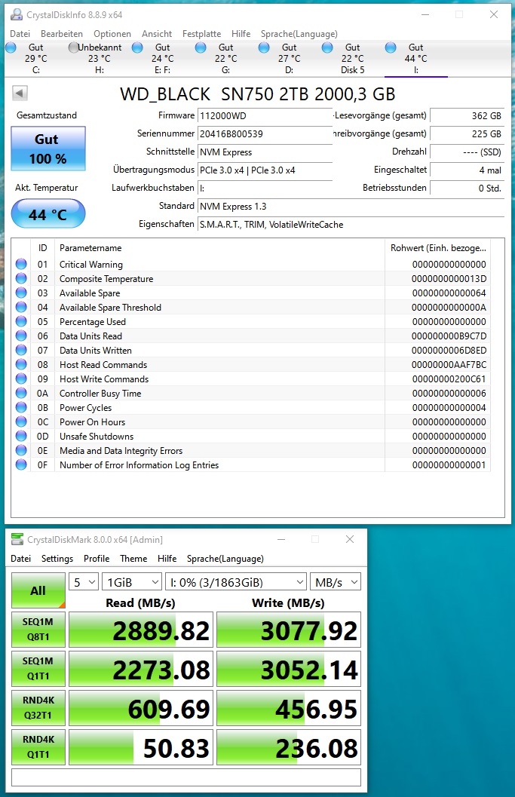The height and width of the screenshot is (797, 515).
Task: Click status orb for Media and Data Integrity Errors
Action: pos(21,450)
